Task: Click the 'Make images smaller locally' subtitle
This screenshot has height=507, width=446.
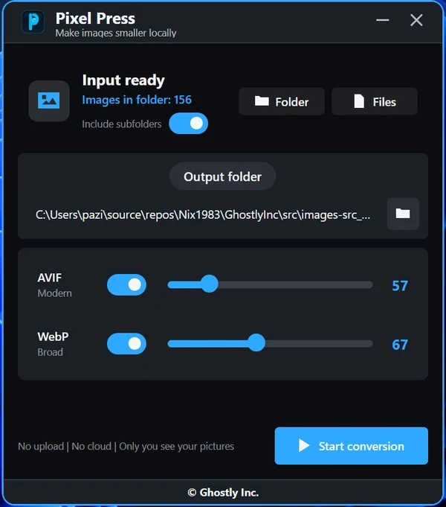Action: (x=116, y=33)
